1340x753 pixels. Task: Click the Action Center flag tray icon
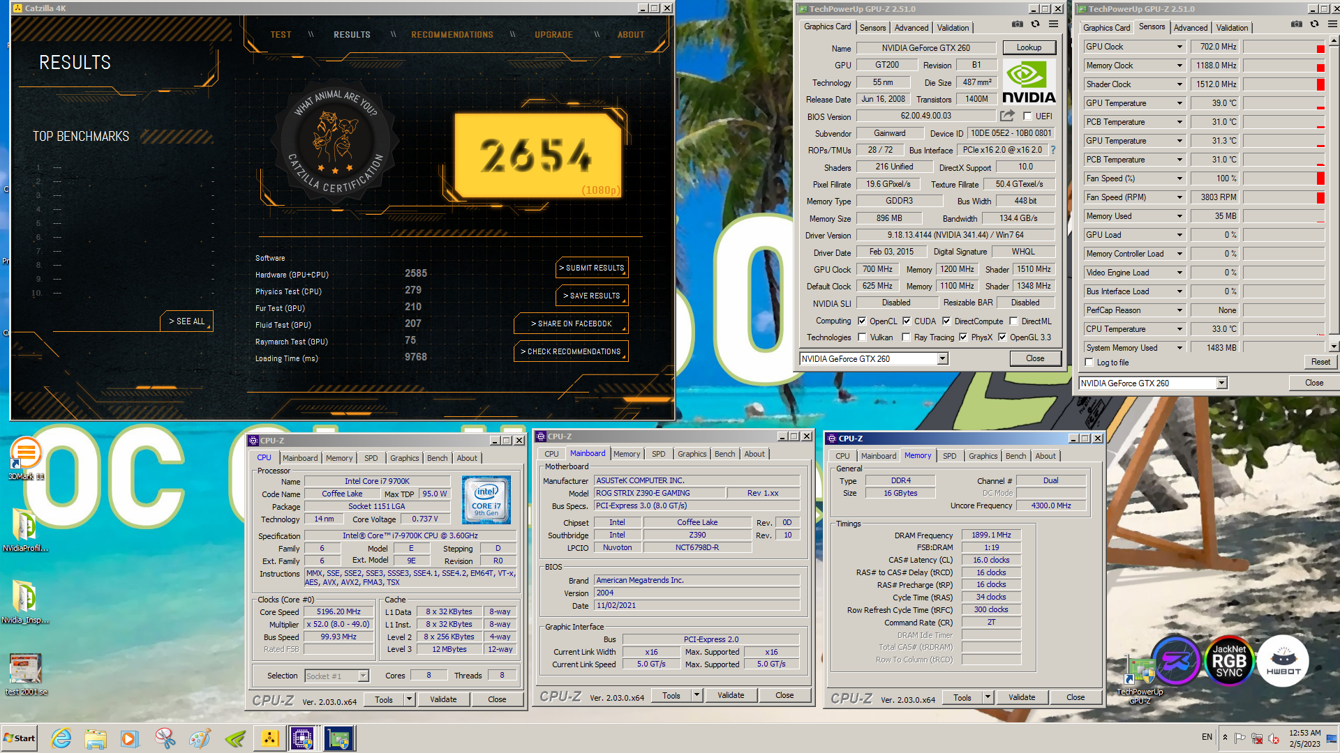tap(1240, 738)
